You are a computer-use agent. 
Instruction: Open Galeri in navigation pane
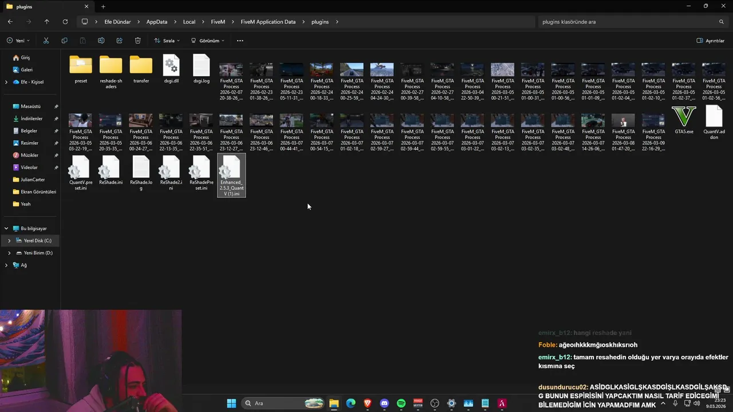(26, 70)
